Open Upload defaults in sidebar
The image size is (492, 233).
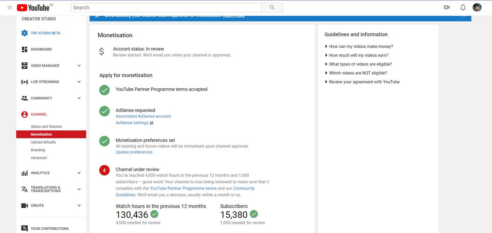(43, 142)
